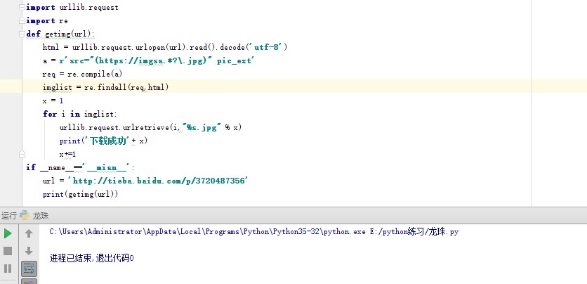587x284 pixels.
Task: Collapse the def getimg function block
Action: 22,34
